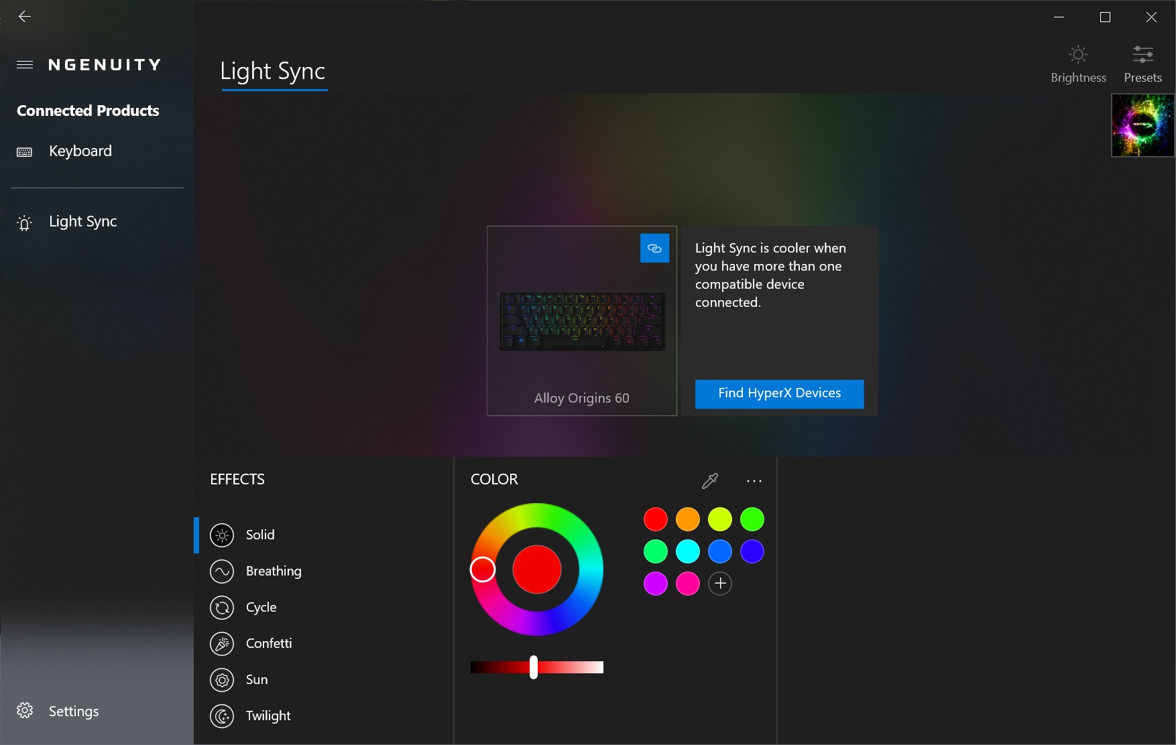Pick the yellow-green color swatch
1176x745 pixels.
[720, 519]
